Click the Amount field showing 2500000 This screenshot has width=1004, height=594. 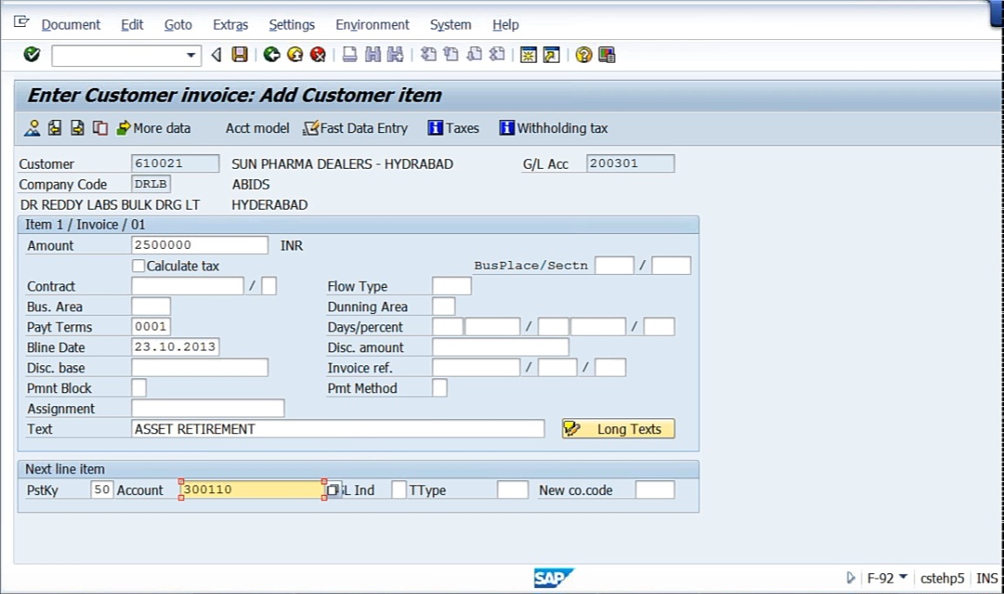point(199,245)
